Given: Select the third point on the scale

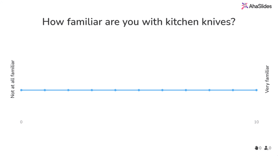Looking at the screenshot, I should (68, 90).
